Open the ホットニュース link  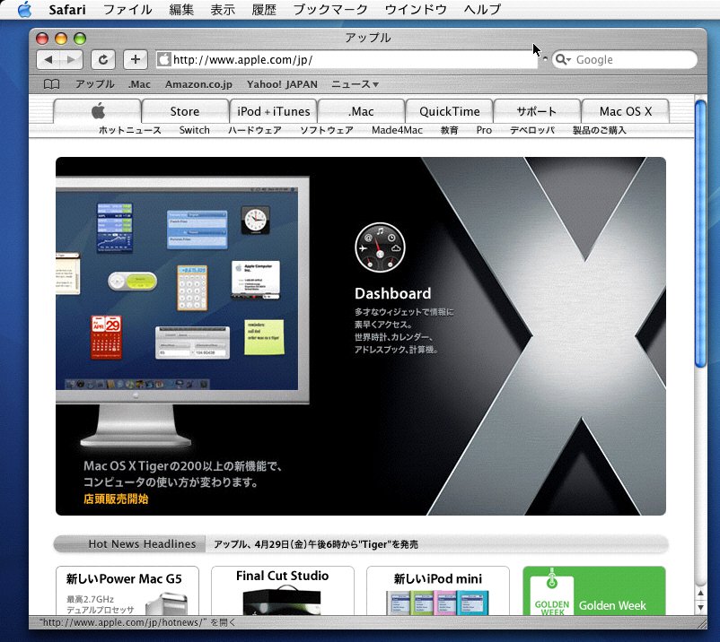coord(130,130)
